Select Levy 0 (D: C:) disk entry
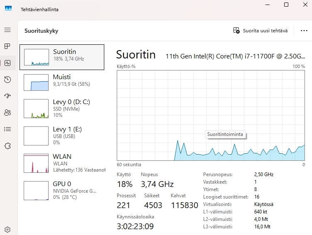 pos(62,109)
